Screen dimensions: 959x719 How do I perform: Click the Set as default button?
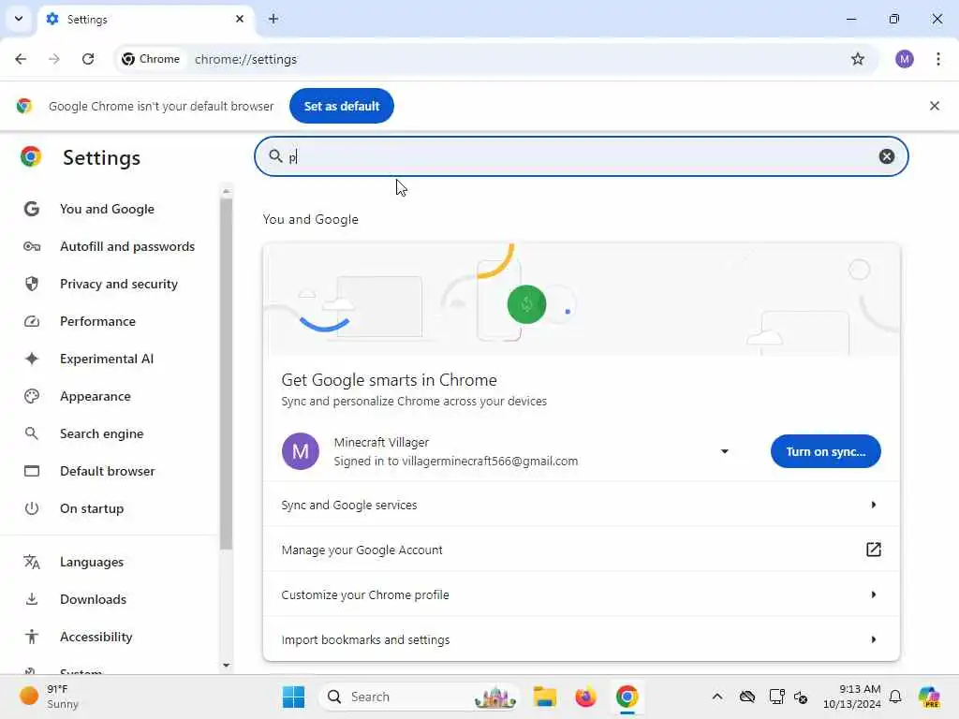pyautogui.click(x=341, y=106)
